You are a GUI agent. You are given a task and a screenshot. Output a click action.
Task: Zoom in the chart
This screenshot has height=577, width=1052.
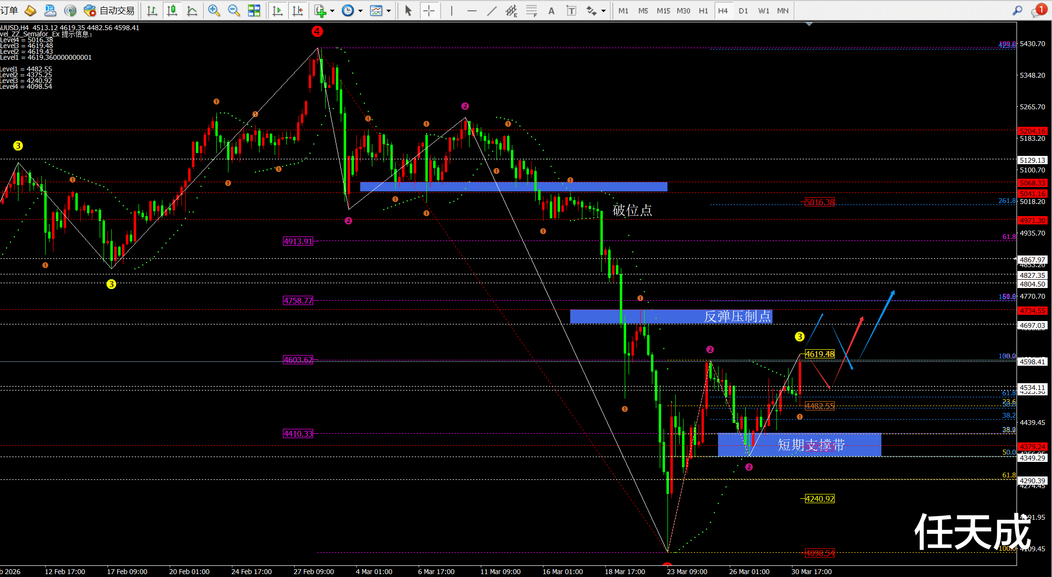[213, 10]
